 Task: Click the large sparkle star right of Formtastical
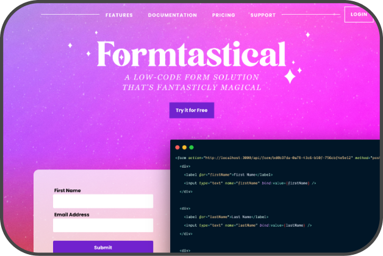(x=290, y=76)
